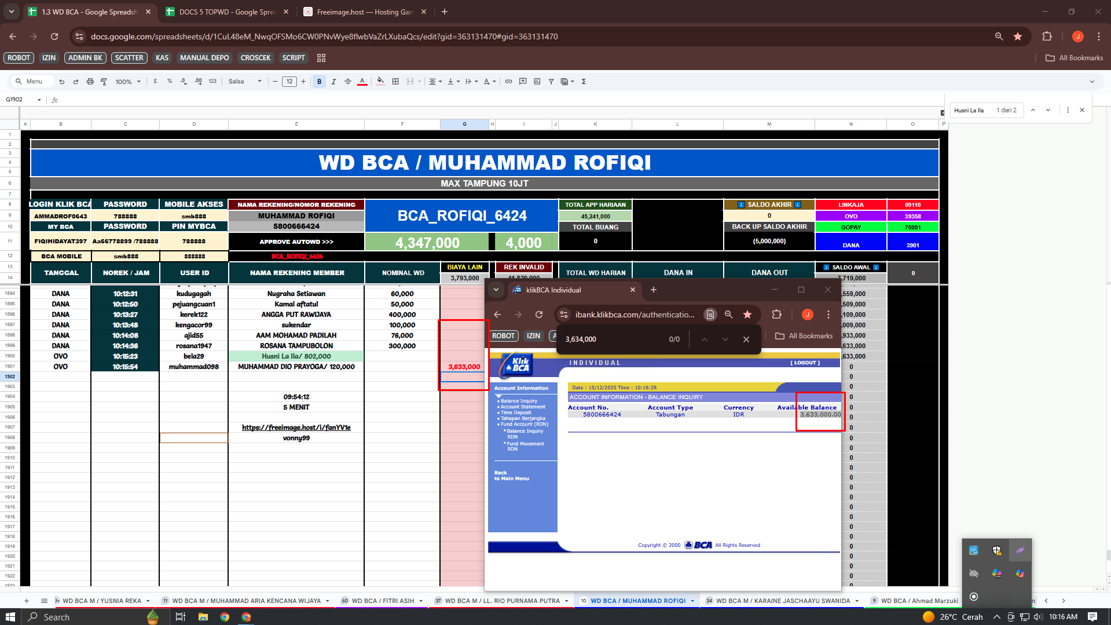Open the SCATTER bookmark
This screenshot has height=625, width=1111.
[x=129, y=58]
